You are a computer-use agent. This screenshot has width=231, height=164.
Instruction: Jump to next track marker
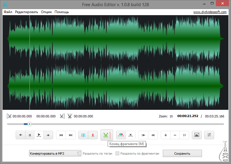point(71,135)
